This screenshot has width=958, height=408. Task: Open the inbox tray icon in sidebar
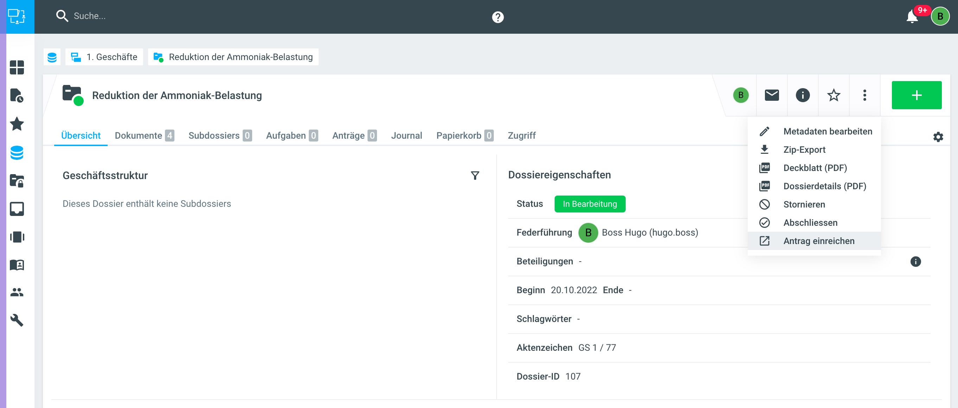17,209
